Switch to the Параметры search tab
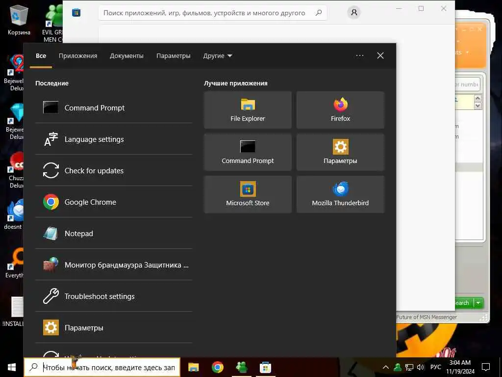 [173, 56]
